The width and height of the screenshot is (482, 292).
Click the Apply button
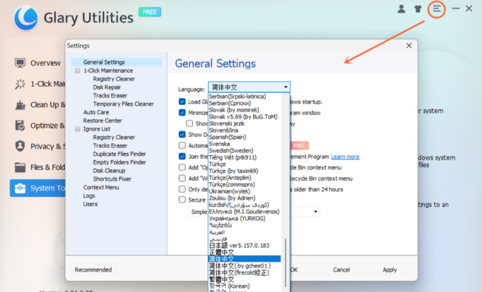390,270
